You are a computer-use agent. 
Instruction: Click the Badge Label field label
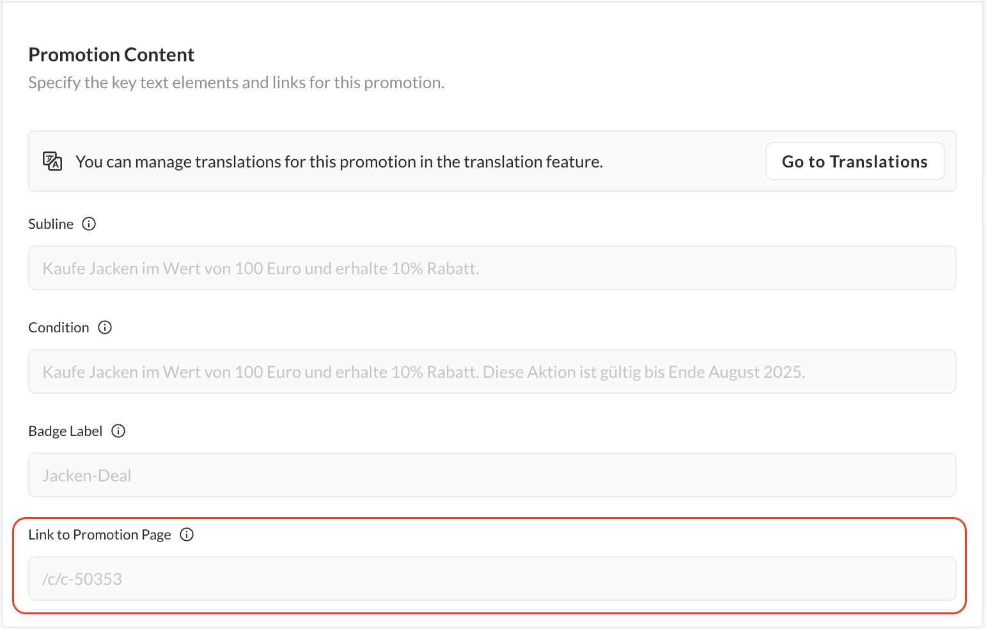(65, 431)
